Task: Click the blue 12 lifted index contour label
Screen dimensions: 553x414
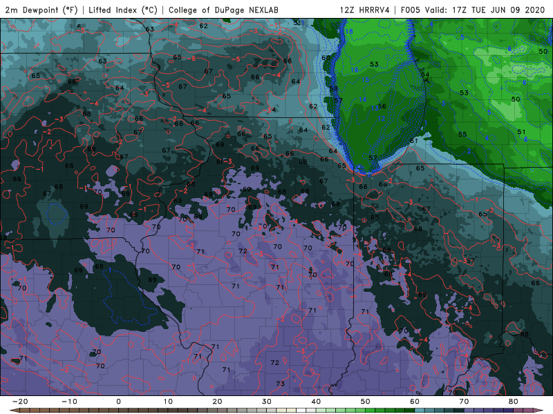Action: [x=382, y=119]
